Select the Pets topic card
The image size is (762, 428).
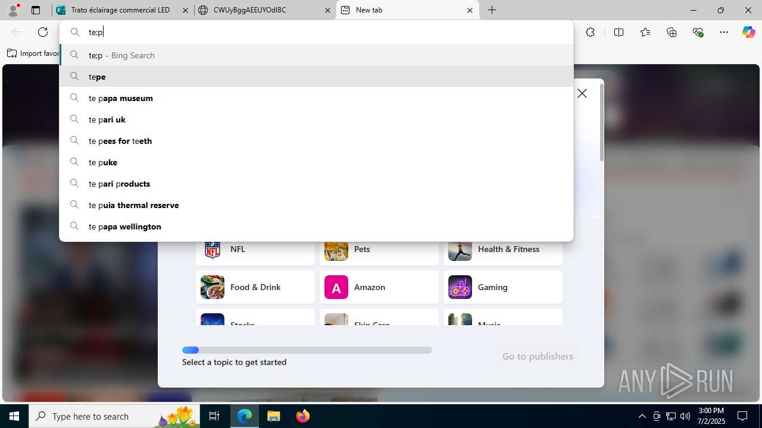point(379,253)
